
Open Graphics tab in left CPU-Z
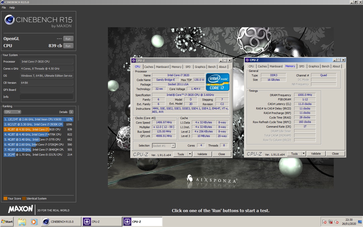click(200, 67)
